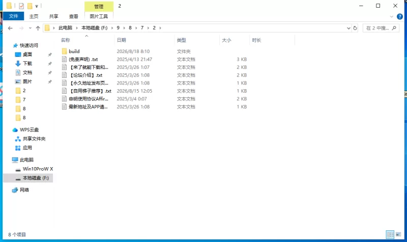Select the 【论坛介绍】.txt file icon
Image resolution: width=407 pixels, height=242 pixels.
tap(65, 75)
